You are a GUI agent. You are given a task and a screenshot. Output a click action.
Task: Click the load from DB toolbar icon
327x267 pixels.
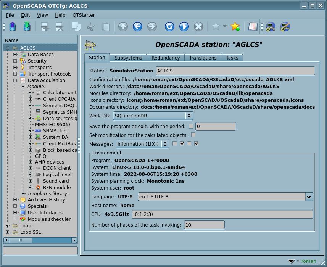coord(12,26)
